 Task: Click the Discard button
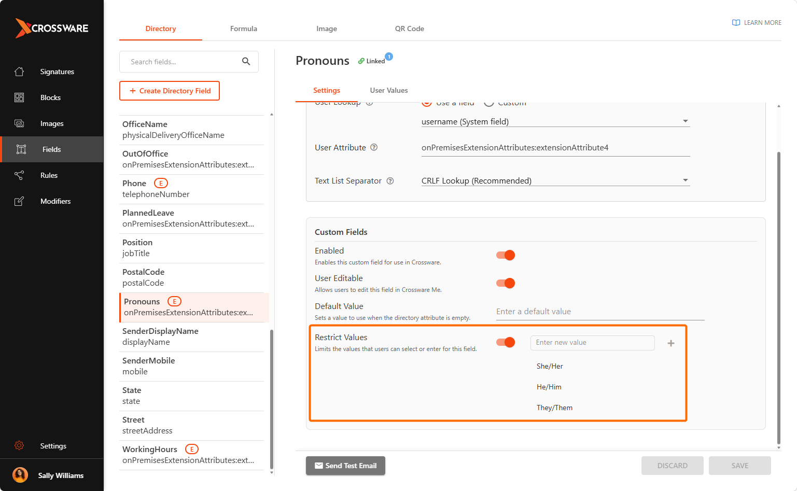click(x=673, y=466)
